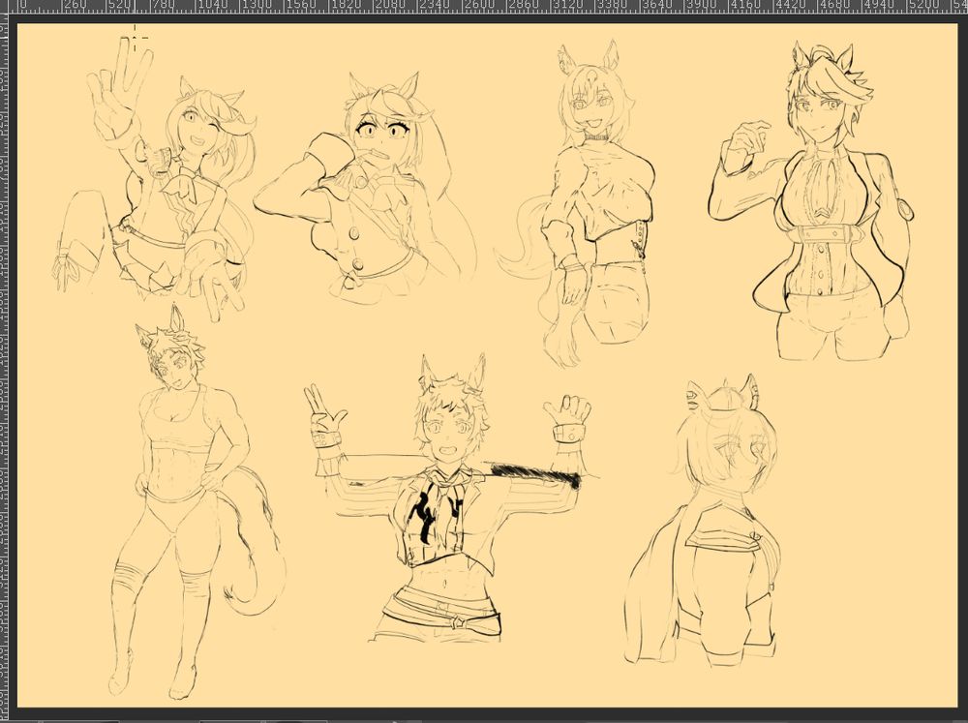This screenshot has width=968, height=723.
Task: Click the sketch of girl flashing peace sign upward
Action: coord(154,179)
